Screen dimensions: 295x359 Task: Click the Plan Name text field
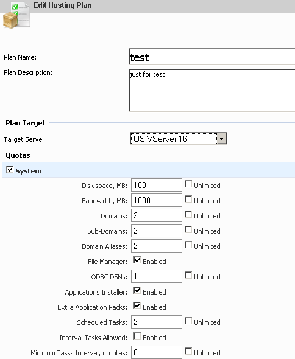pos(212,57)
